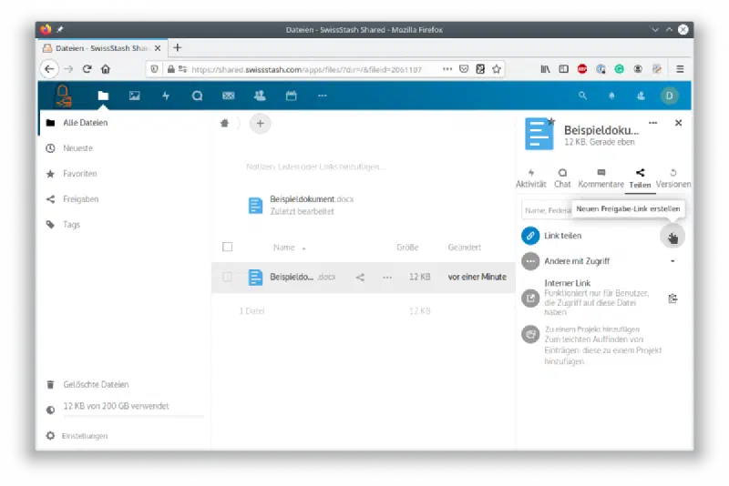The image size is (729, 486).
Task: Open the Firefox hamburger menu
Action: click(x=680, y=69)
